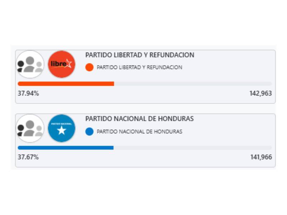
Task: Select the PARTIDO NACIONAL DE HONDURAS title
Action: pyautogui.click(x=138, y=119)
